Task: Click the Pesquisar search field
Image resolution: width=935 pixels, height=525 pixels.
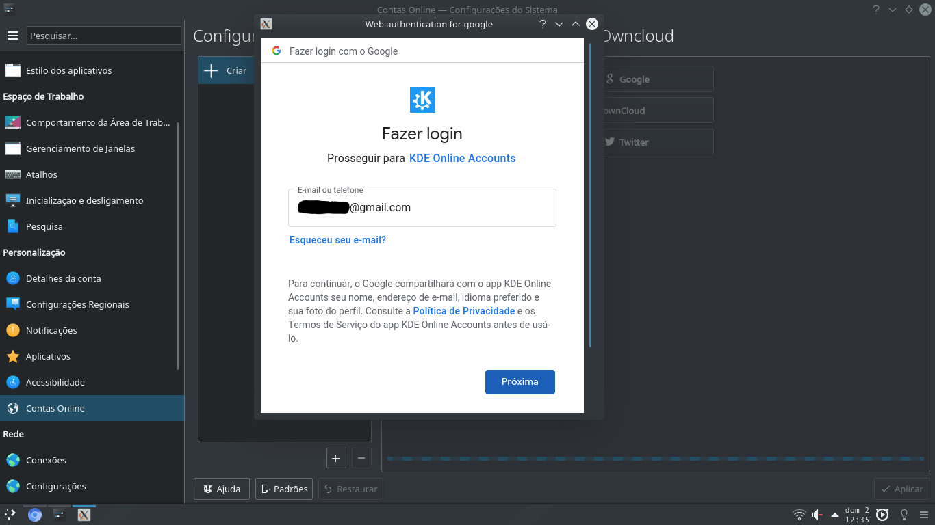Action: coord(104,36)
